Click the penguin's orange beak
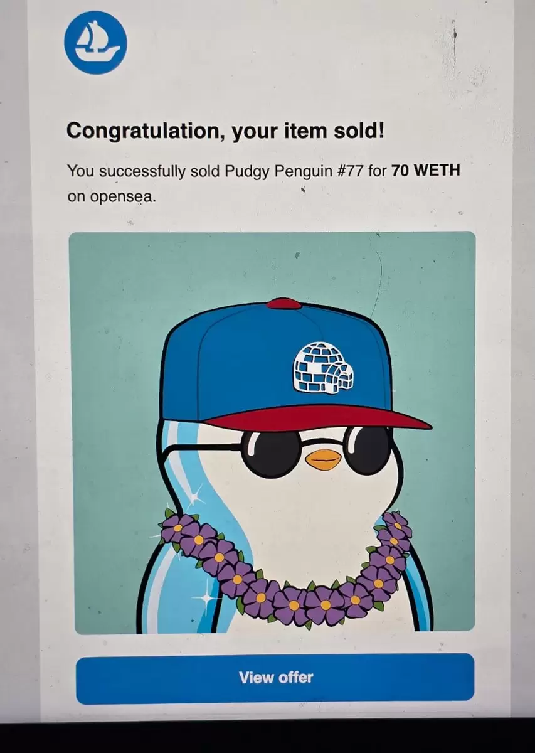The image size is (535, 753). 324,460
